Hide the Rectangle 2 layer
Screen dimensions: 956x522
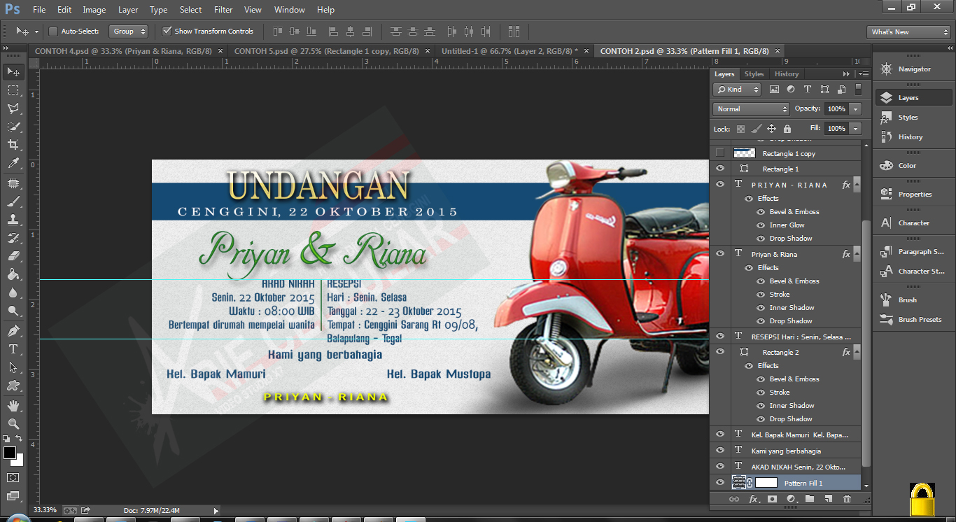pyautogui.click(x=719, y=351)
